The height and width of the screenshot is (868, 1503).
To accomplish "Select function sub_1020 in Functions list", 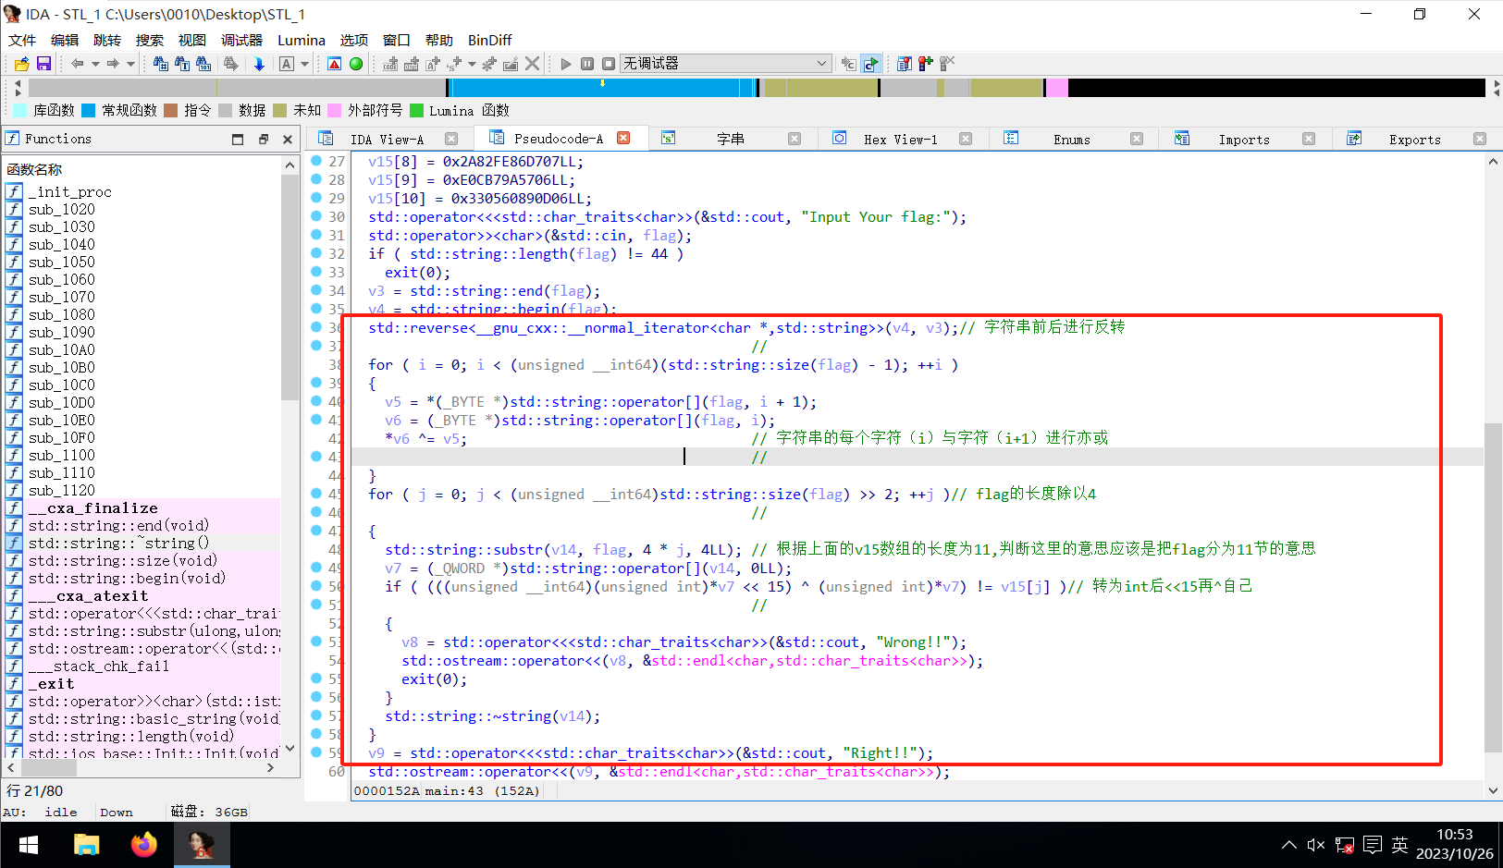I will (61, 210).
